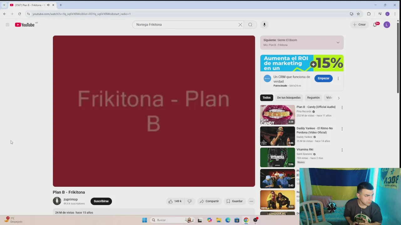Open options for El Ritmo No Perdona

342,129
